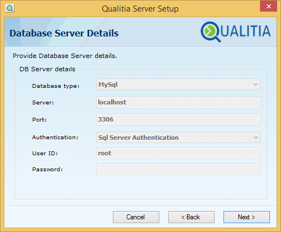The image size is (281, 232).
Task: Proceed with the Next button
Action: [x=247, y=217]
